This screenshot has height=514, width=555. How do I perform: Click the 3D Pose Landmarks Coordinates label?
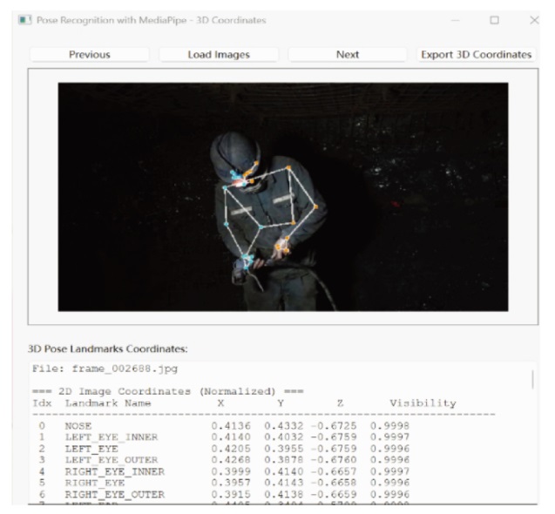point(108,349)
